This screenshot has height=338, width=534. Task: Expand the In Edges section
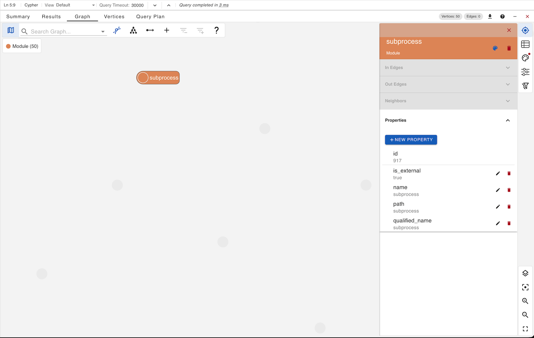(x=448, y=68)
